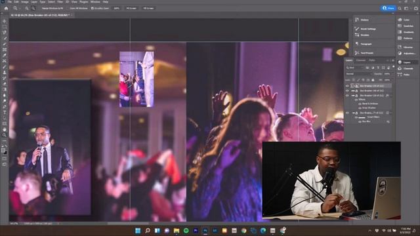Viewport: 420px width, 236px height.
Task: Select the Move tool
Action: [x=5, y=21]
